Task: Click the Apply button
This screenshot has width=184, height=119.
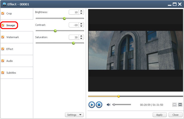Action: click(x=159, y=115)
